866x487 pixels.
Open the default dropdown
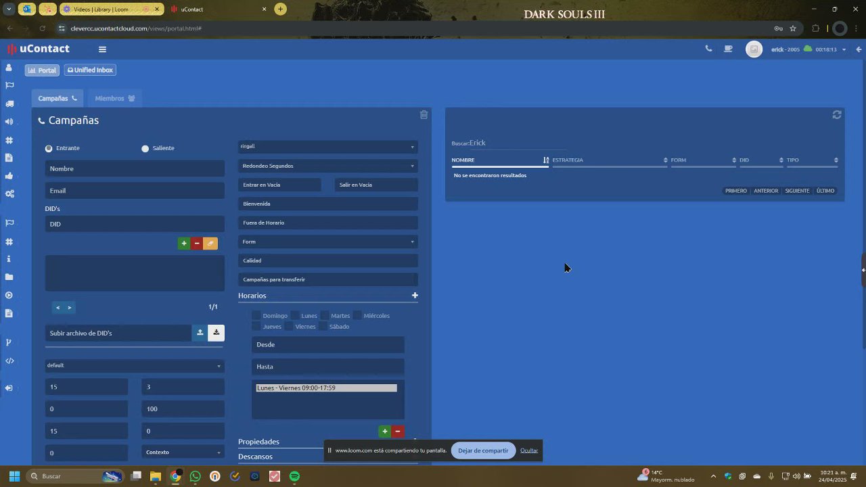point(135,365)
